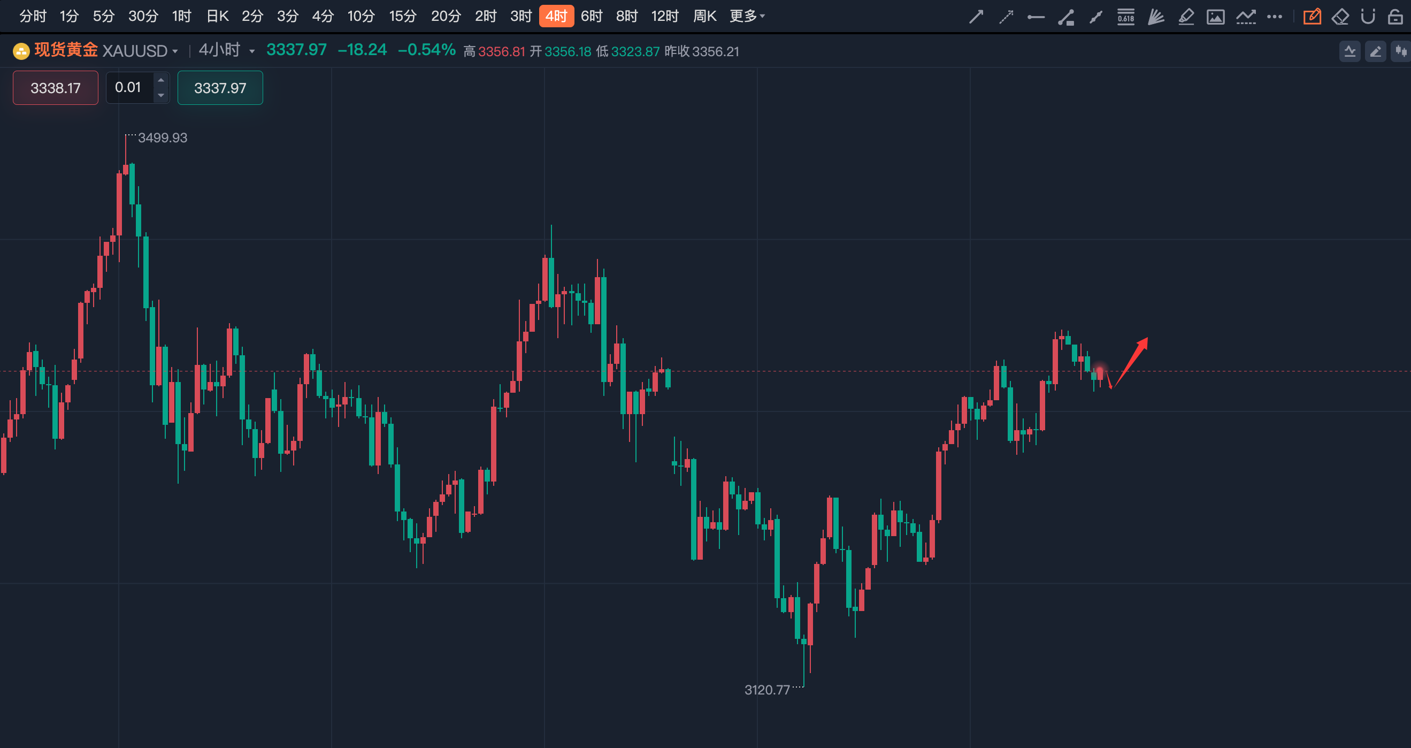Screen dimensions: 1411x748
Task: Click the 3499.93 high price label
Action: point(162,138)
